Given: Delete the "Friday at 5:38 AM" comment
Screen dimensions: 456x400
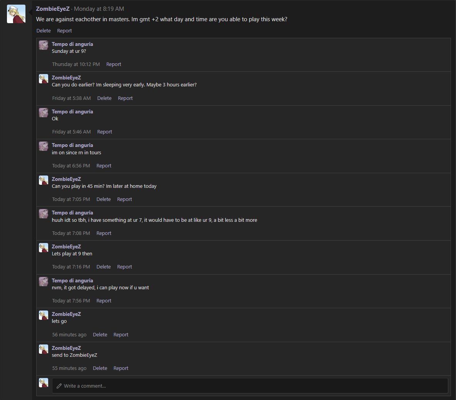Looking at the screenshot, I should 104,98.
